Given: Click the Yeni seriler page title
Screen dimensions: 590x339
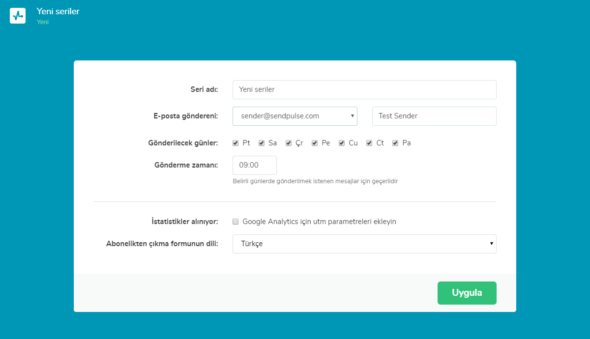Looking at the screenshot, I should pyautogui.click(x=58, y=11).
